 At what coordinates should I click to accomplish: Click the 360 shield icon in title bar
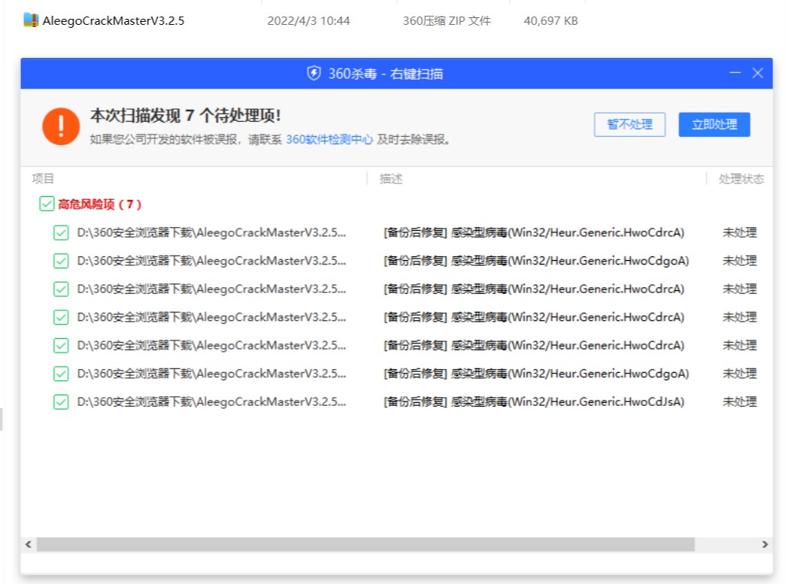pos(314,73)
